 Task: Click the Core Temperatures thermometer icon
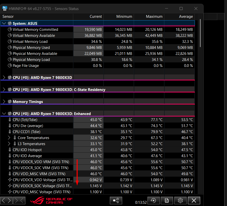[x=15, y=138]
